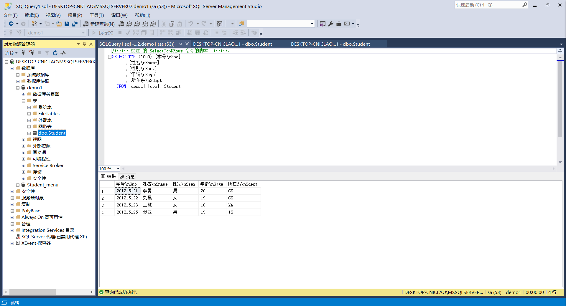The width and height of the screenshot is (566, 306).
Task: Click the Save icon on the toolbar
Action: pyautogui.click(x=67, y=24)
